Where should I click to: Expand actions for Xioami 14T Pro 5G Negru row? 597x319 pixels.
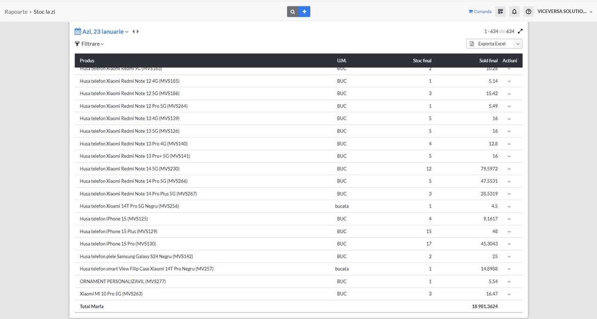(x=509, y=207)
